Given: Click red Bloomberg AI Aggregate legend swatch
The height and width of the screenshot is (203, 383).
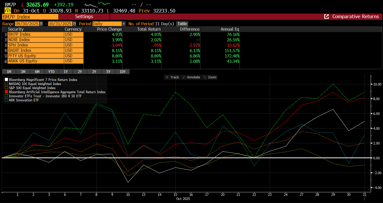Looking at the screenshot, I should point(6,92).
